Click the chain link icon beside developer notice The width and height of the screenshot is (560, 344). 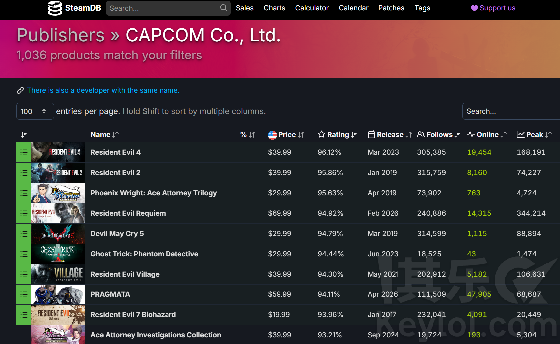20,90
